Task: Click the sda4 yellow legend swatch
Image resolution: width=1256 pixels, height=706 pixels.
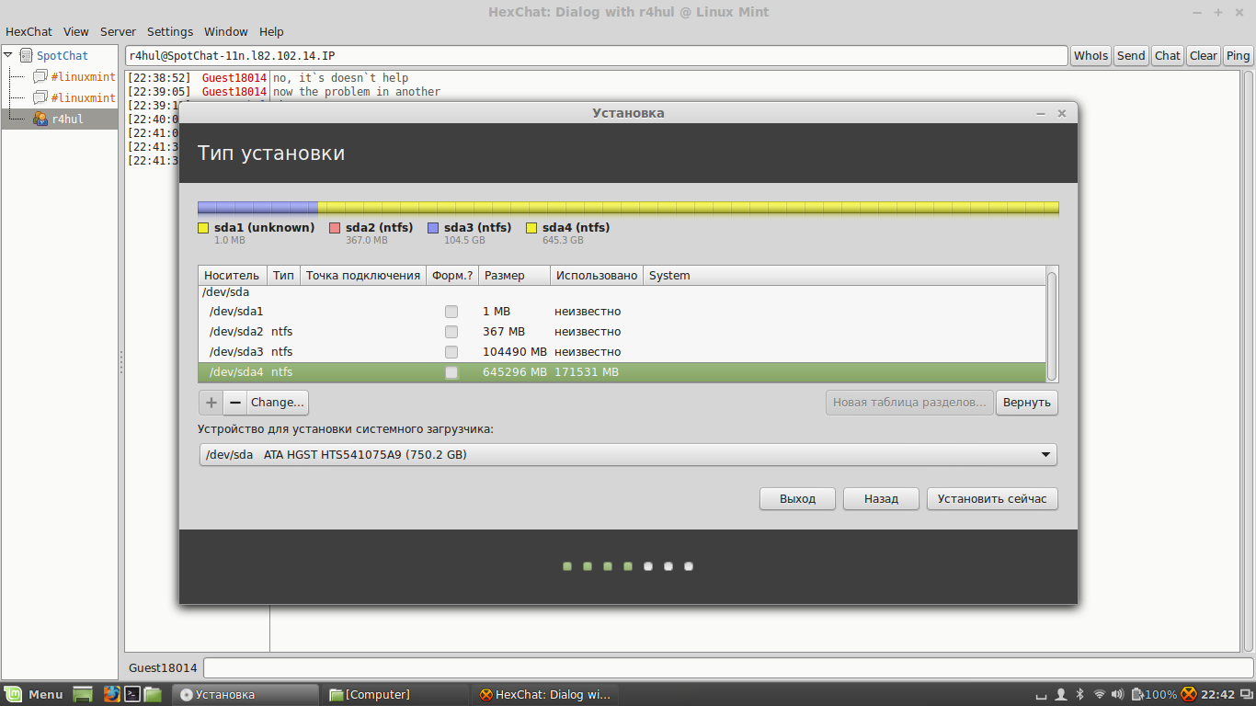Action: (531, 228)
